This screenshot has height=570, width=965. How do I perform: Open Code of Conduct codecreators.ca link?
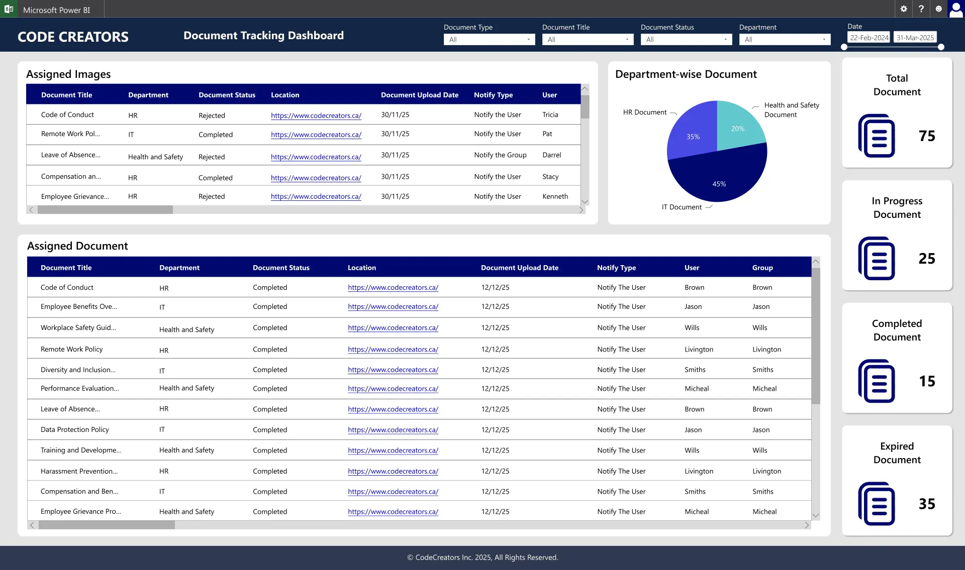tap(316, 116)
